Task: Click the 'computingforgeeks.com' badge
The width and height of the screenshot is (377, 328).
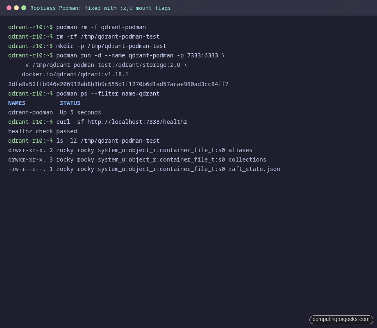Action: 341,319
